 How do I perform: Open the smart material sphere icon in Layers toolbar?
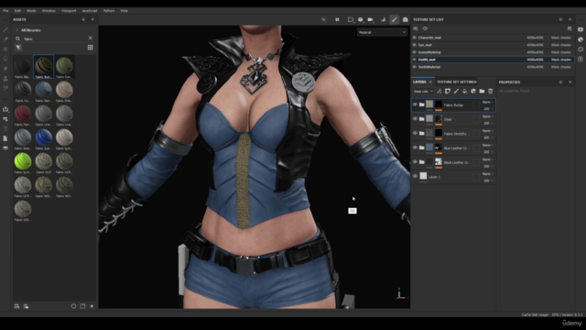pyautogui.click(x=473, y=92)
